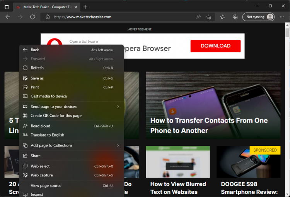Viewport: 290px width, 197px height.
Task: Open a new tab with plus button
Action: [85, 7]
